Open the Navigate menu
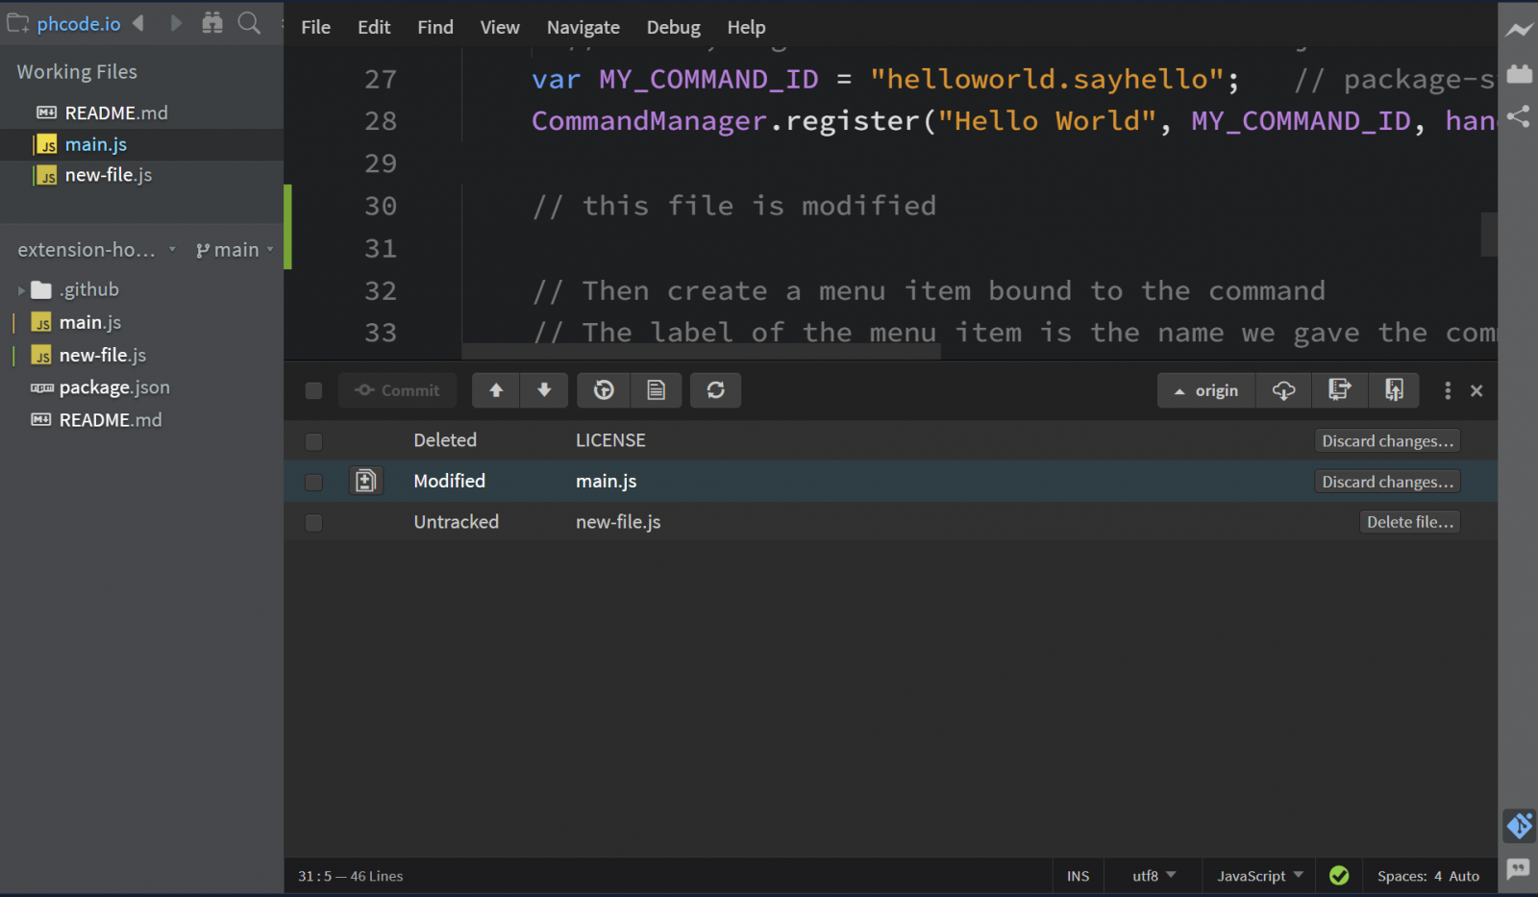 pos(583,27)
